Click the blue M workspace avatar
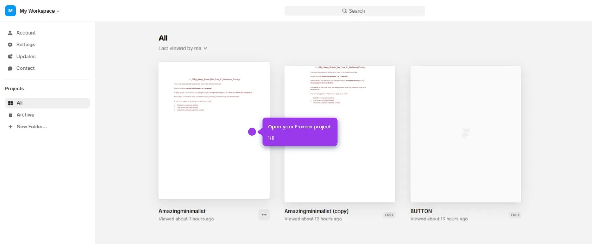Viewport: 592px width, 244px height. click(x=10, y=11)
